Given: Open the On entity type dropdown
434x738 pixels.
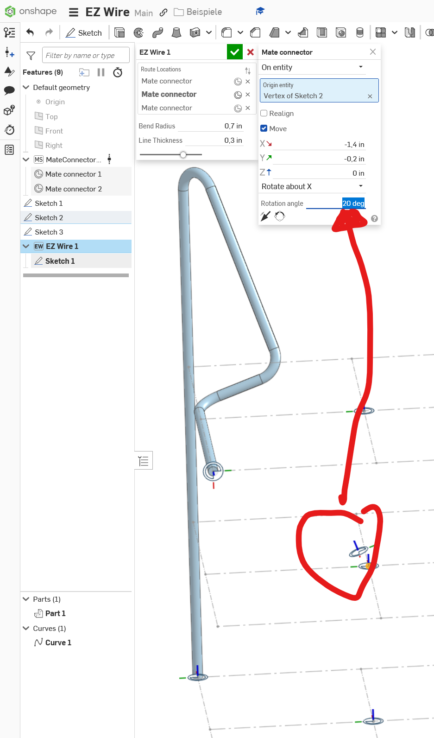Looking at the screenshot, I should pos(313,67).
